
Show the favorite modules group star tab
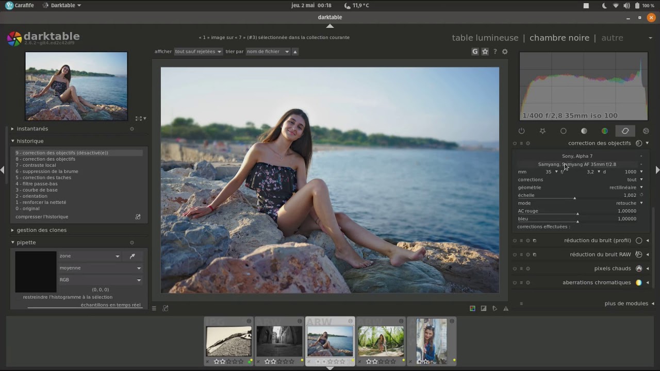[x=542, y=131]
